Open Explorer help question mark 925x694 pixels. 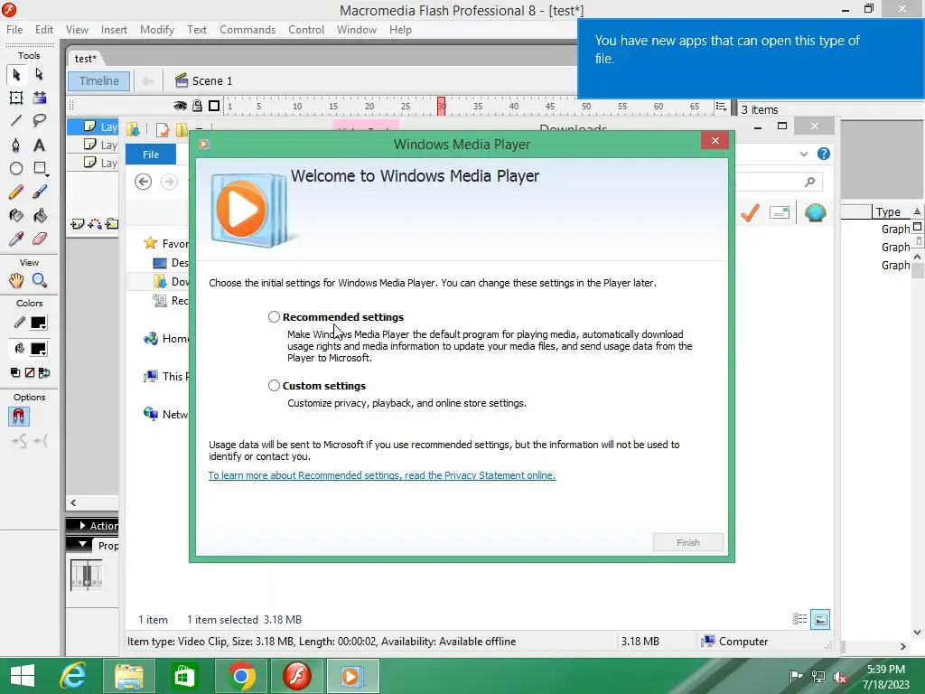point(824,154)
